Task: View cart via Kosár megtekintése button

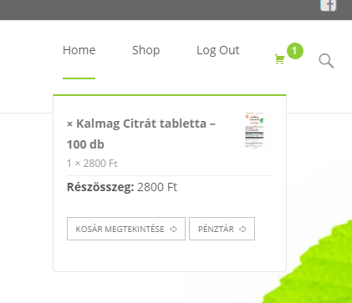Action: tap(126, 229)
